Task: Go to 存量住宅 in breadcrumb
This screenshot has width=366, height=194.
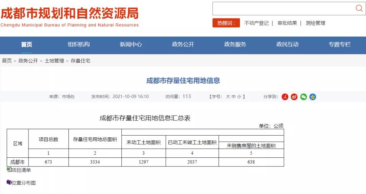Action: (x=80, y=61)
